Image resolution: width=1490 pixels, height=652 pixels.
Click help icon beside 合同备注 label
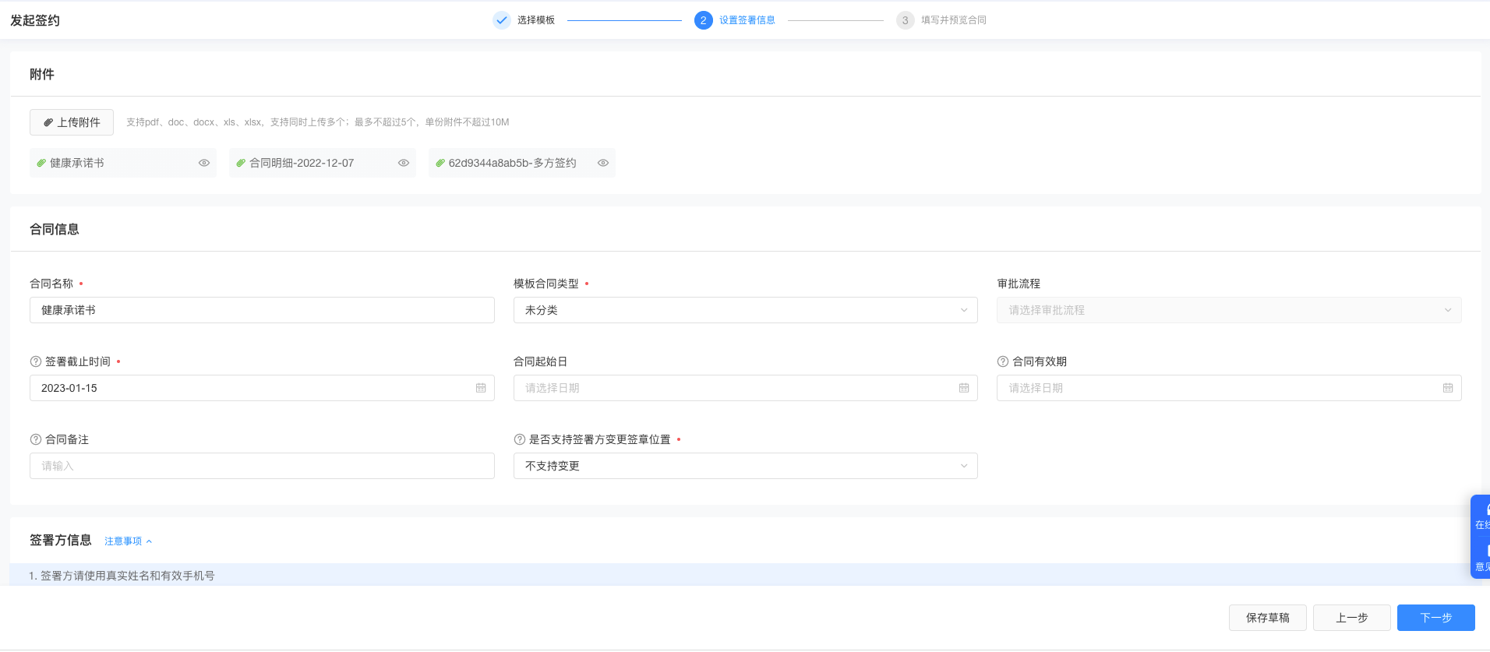35,439
